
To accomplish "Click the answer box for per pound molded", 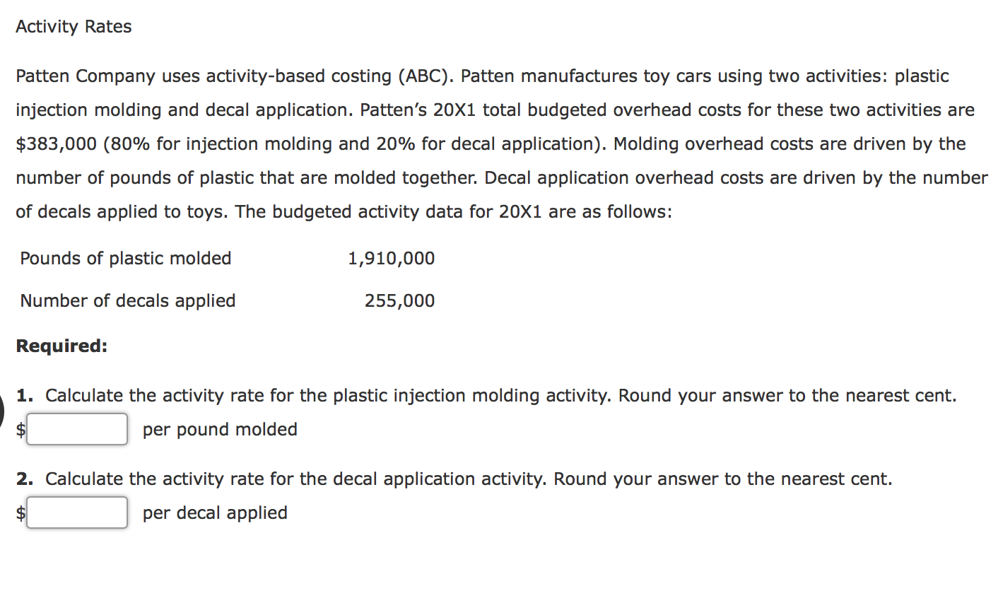I will point(76,429).
